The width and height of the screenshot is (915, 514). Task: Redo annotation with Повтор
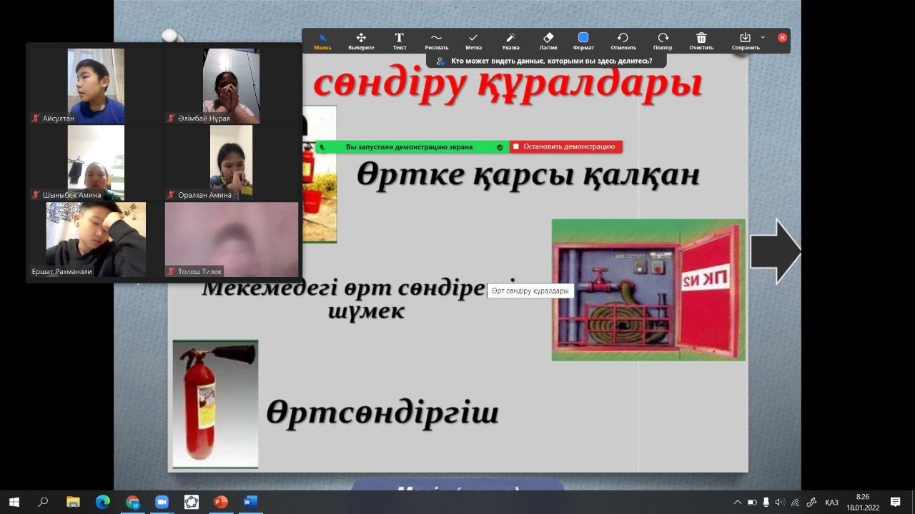click(x=663, y=41)
